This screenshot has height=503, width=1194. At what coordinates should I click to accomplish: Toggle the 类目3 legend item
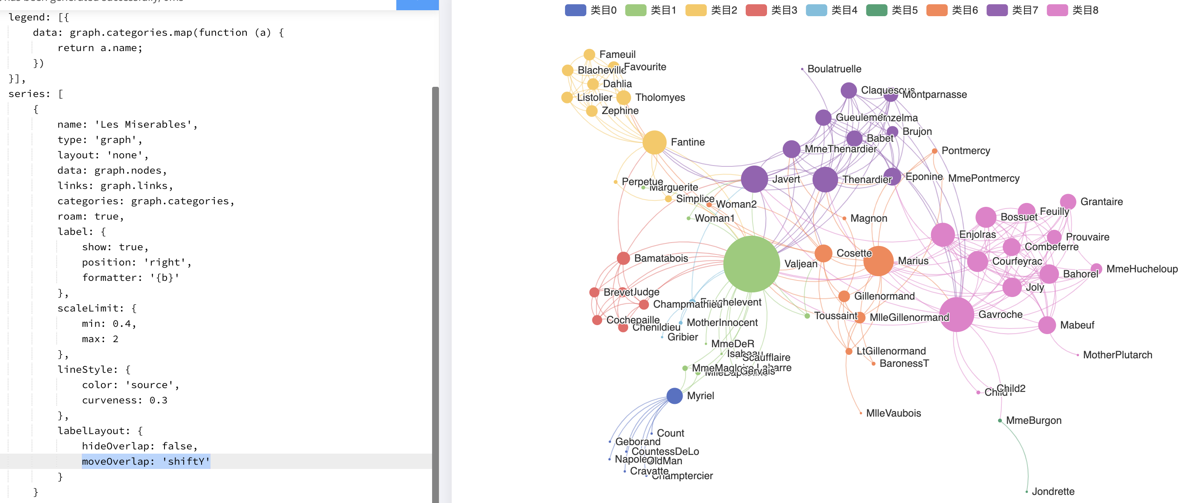771,10
